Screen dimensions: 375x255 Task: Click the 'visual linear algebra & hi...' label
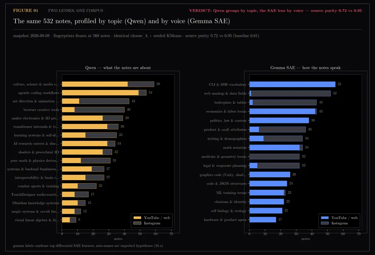point(37,220)
